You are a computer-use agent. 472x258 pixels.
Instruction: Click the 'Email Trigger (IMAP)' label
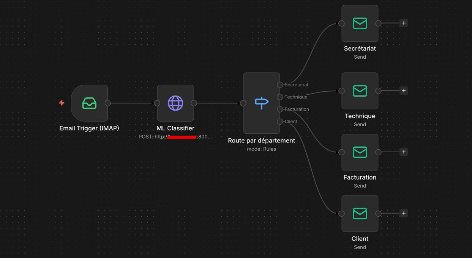pos(89,128)
